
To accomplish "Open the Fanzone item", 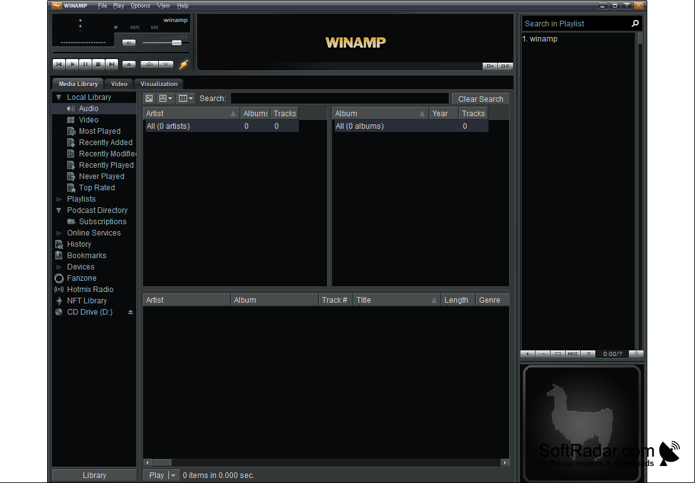I will (82, 278).
